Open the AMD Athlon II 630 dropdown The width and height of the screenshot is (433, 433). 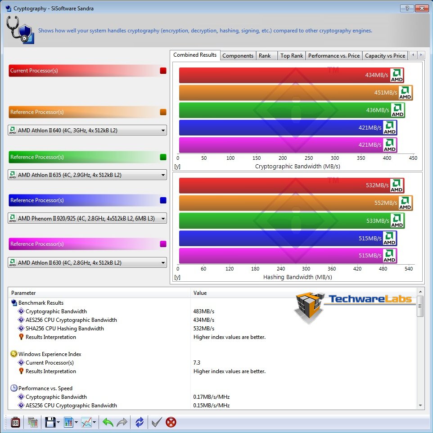click(87, 262)
